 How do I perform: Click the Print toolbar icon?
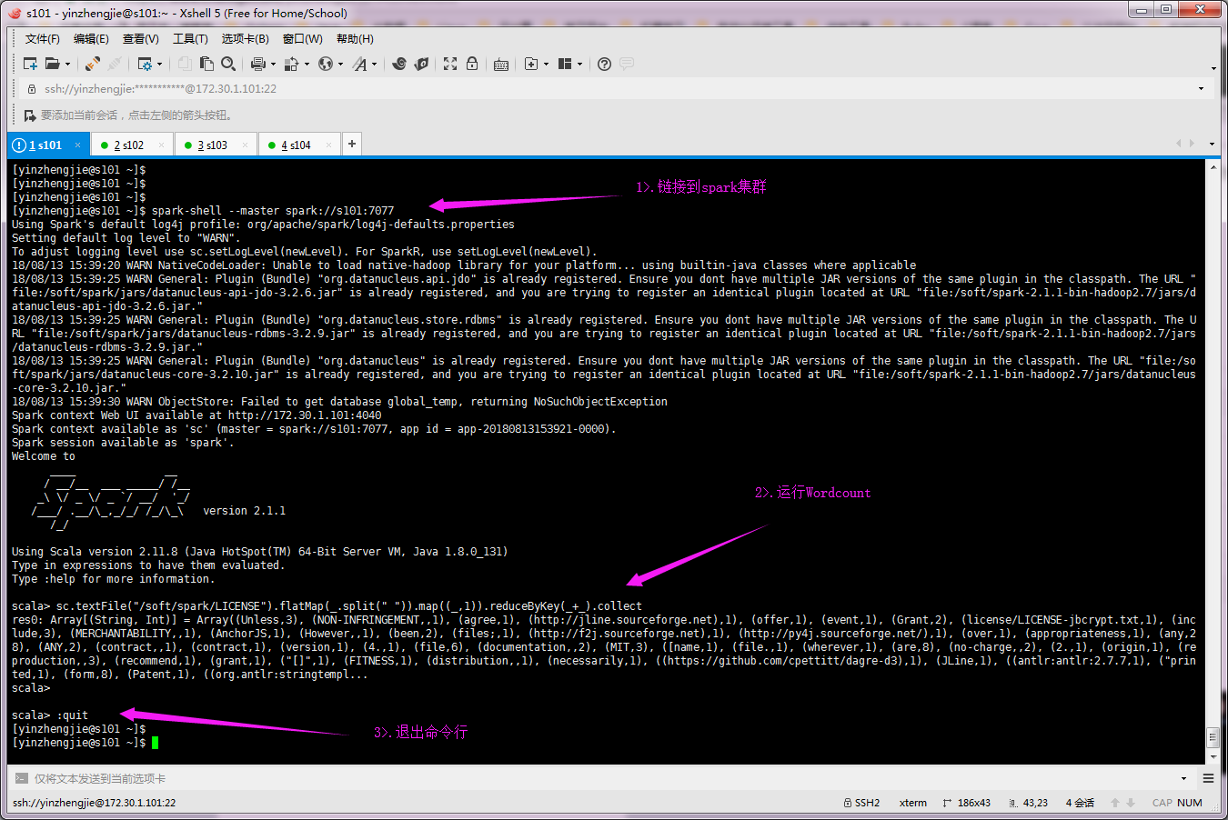[x=258, y=64]
